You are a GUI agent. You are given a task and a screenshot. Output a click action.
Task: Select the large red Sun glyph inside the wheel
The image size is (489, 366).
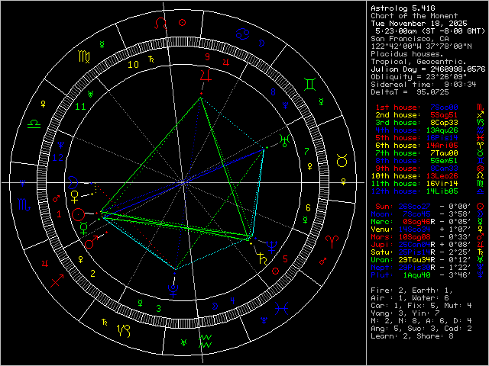click(x=78, y=214)
